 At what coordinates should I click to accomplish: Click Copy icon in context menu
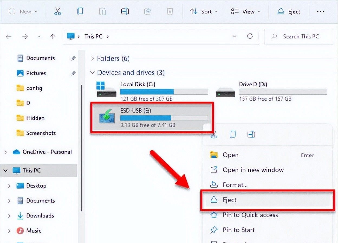click(x=232, y=135)
